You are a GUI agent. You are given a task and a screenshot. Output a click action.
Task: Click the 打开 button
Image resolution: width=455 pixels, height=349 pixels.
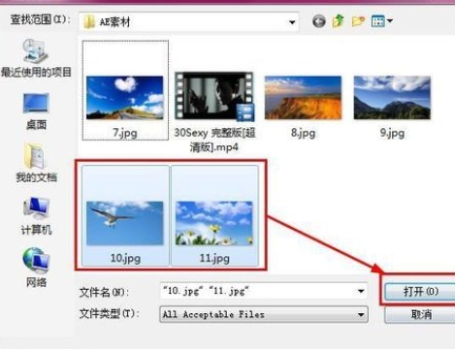(x=420, y=292)
